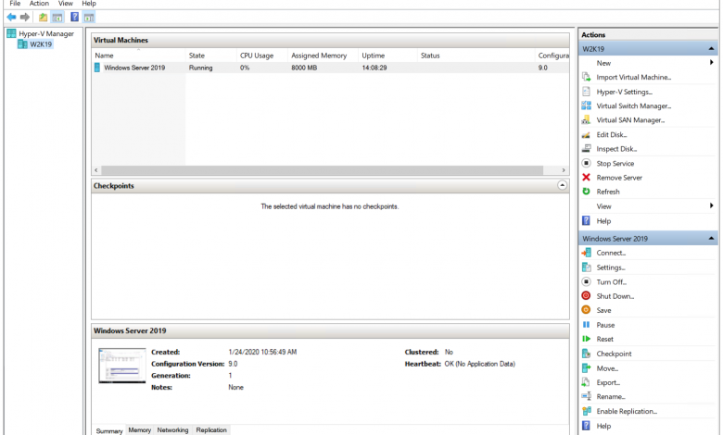Click the Show/Hide Console Tree toolbar icon
This screenshot has width=723, height=435.
(x=57, y=18)
